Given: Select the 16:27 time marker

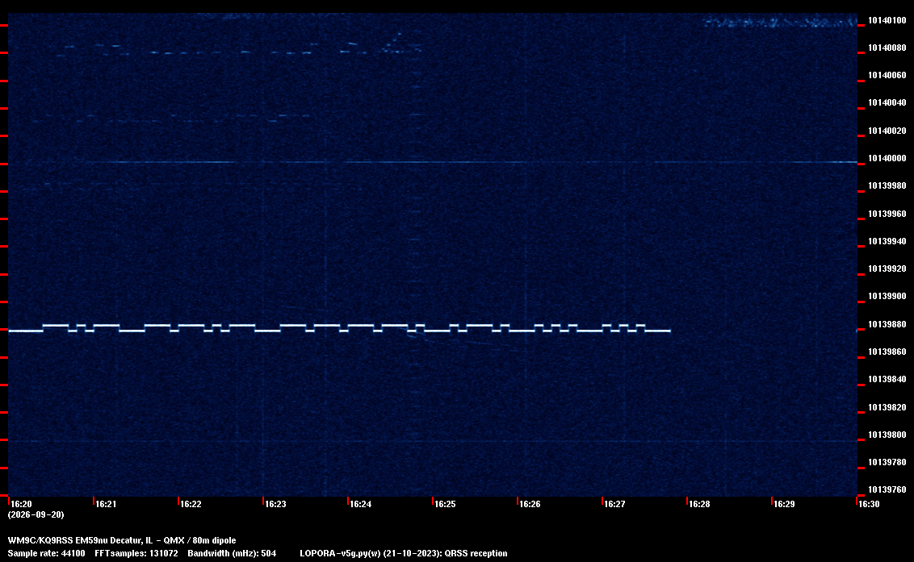Looking at the screenshot, I should tap(614, 504).
